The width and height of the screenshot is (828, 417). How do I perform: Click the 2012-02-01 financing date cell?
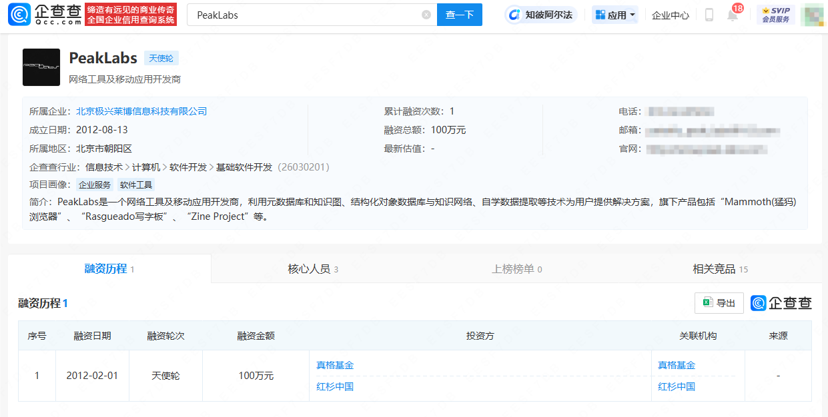coord(92,376)
